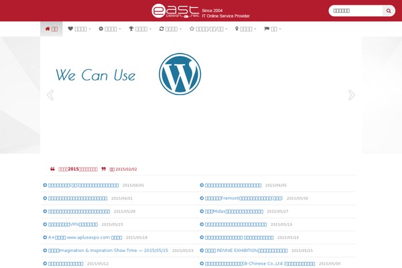Click the east design.net logo

pos(175,11)
